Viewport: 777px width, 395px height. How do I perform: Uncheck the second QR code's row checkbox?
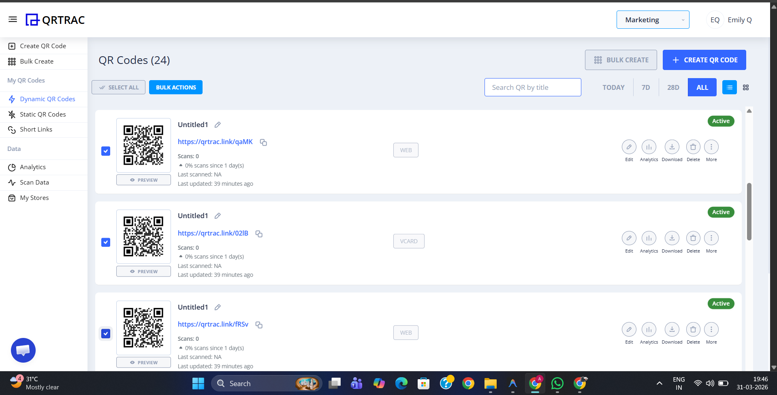105,242
